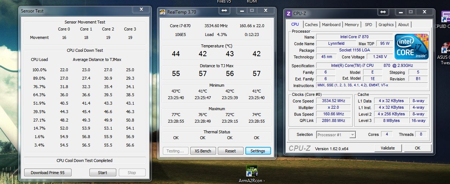
Task: Click the 160.66 x 22.0 value in RealTemp
Action: [252, 26]
